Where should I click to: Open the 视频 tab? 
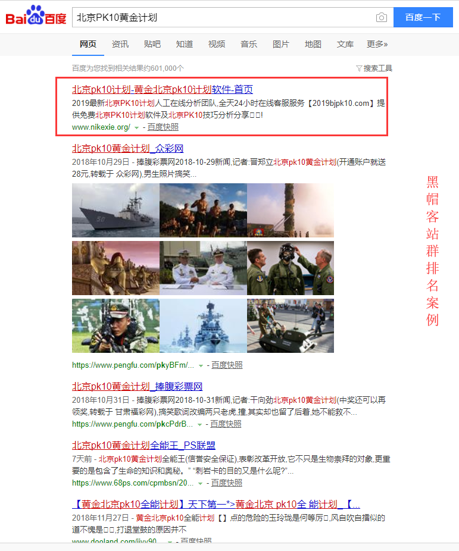click(217, 44)
